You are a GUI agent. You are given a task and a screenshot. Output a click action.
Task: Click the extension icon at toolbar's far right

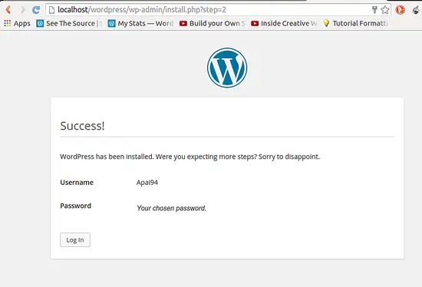point(416,10)
